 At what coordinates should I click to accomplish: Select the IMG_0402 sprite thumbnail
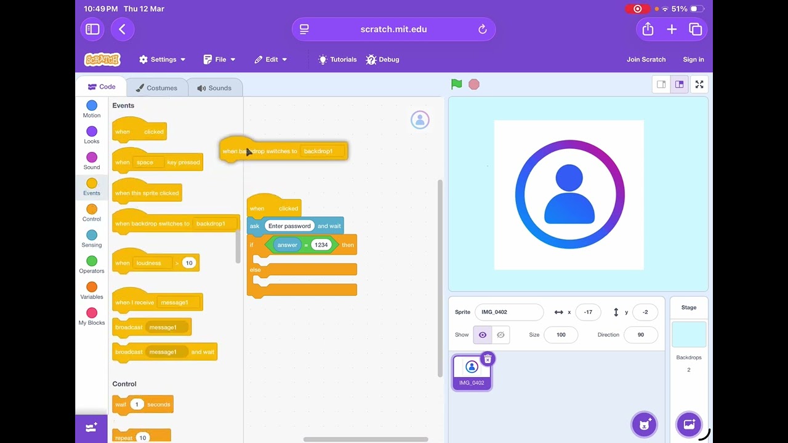click(472, 372)
